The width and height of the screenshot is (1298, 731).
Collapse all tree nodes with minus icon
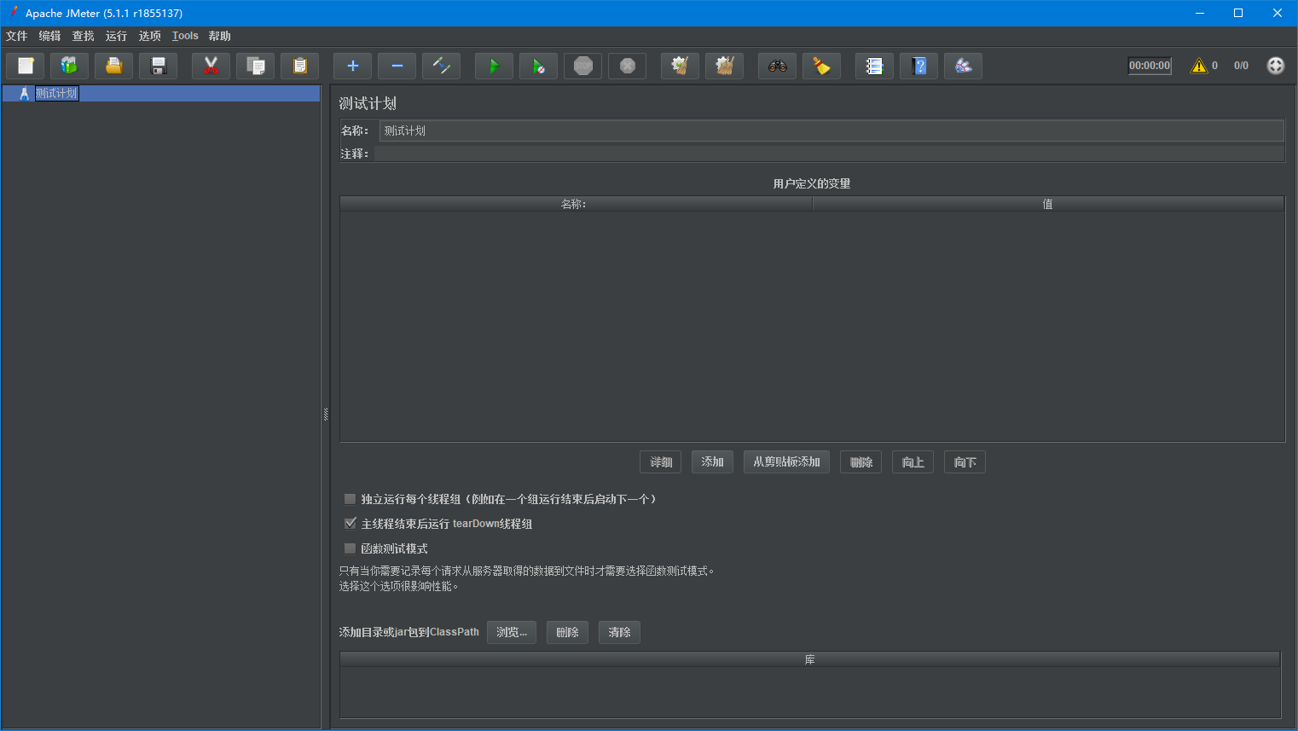pos(397,66)
